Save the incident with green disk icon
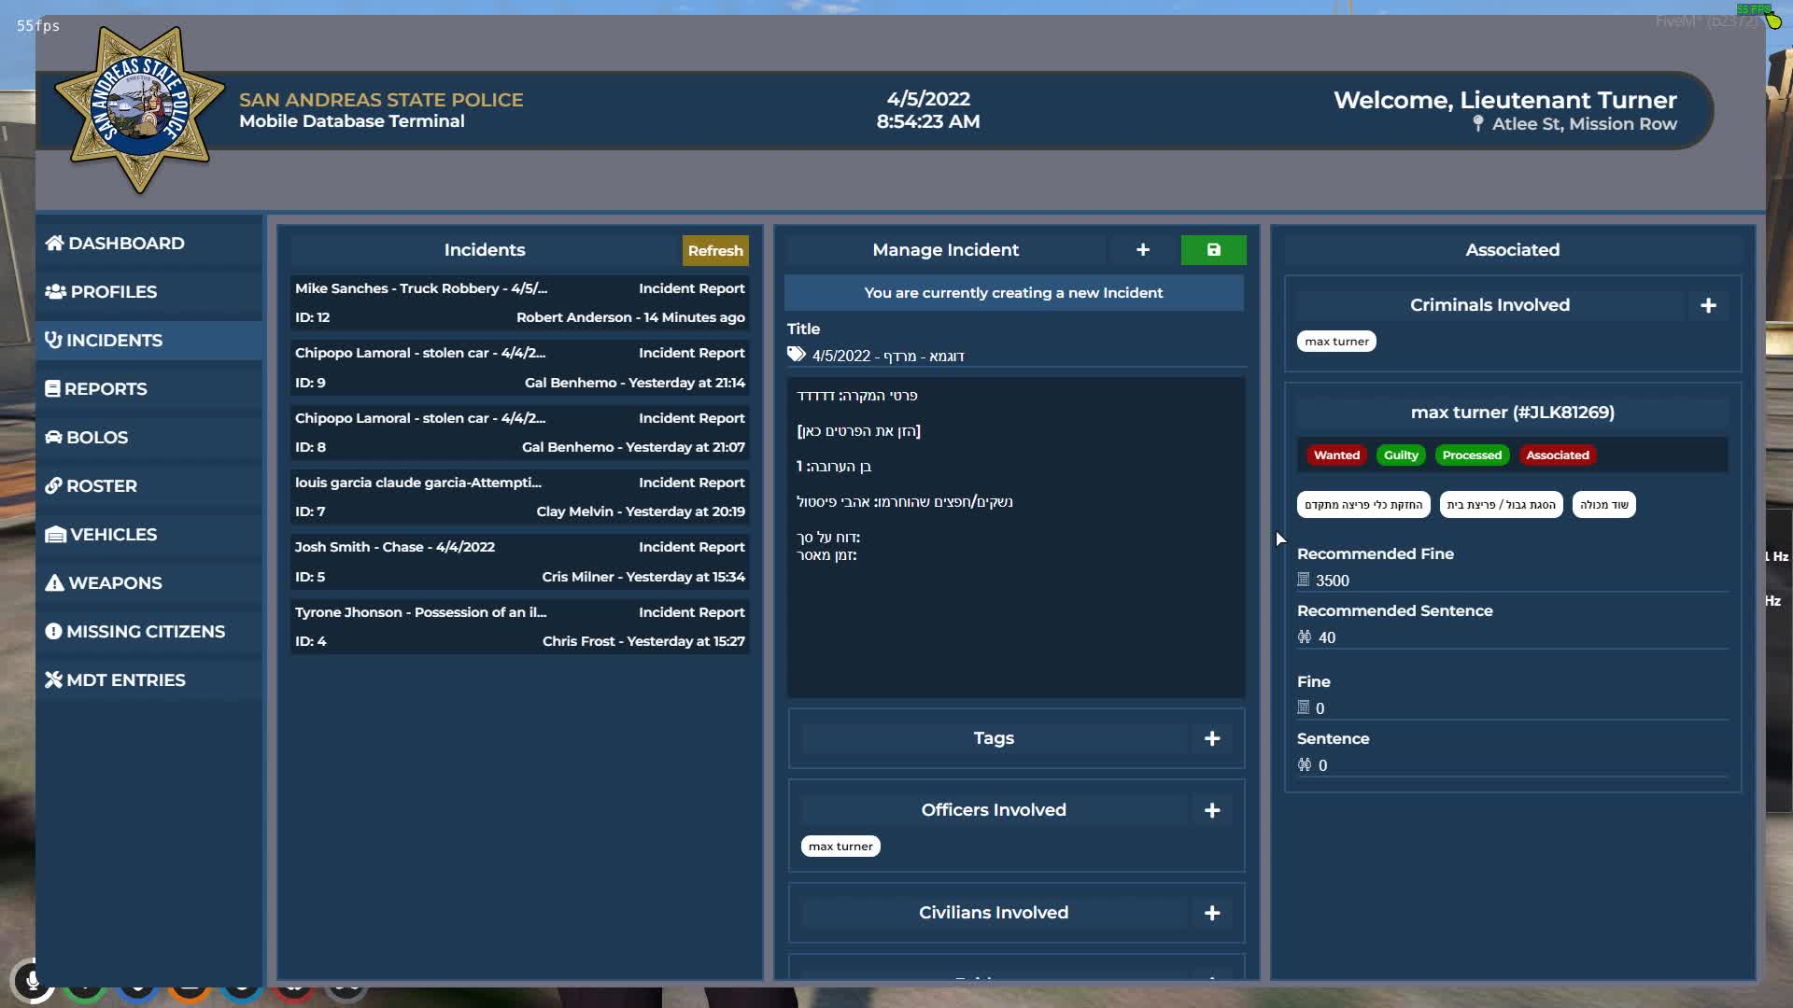This screenshot has height=1008, width=1793. pos(1213,249)
